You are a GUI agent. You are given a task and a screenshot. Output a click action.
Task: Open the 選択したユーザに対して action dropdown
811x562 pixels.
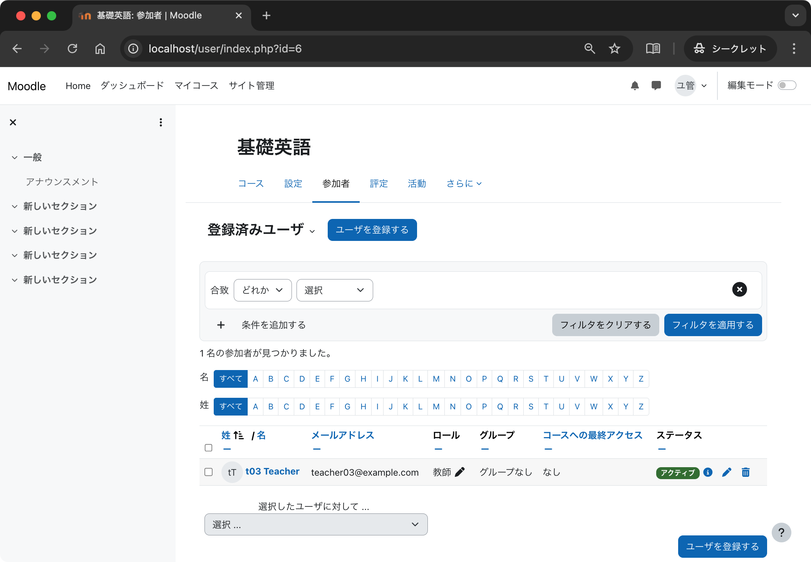pyautogui.click(x=315, y=524)
